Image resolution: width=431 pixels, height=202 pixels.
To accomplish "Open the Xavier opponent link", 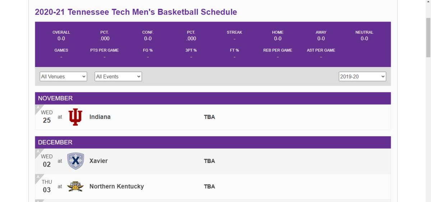I will click(98, 161).
